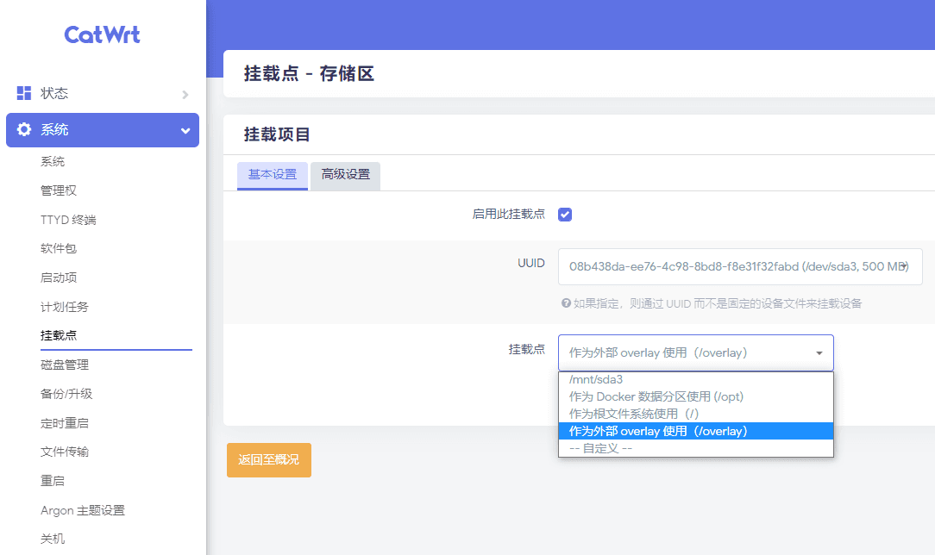Open Argon 主题设置 page
Viewport: 935px width, 555px height.
pyautogui.click(x=82, y=510)
